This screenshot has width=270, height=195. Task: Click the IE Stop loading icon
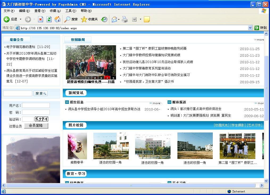coord(40,19)
